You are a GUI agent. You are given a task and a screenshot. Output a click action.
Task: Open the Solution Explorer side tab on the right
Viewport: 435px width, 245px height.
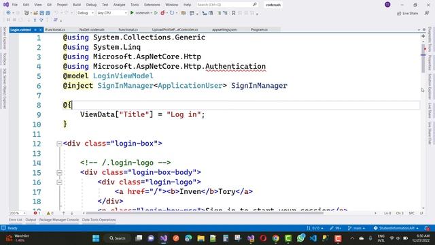coord(430,86)
